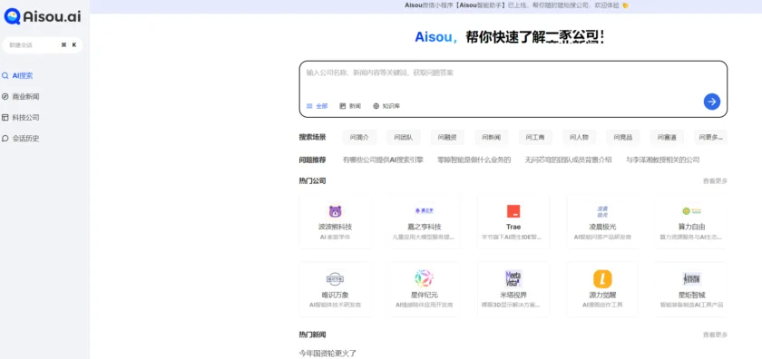Click the Aisou.ai logo
The image size is (762, 359).
[x=43, y=16]
